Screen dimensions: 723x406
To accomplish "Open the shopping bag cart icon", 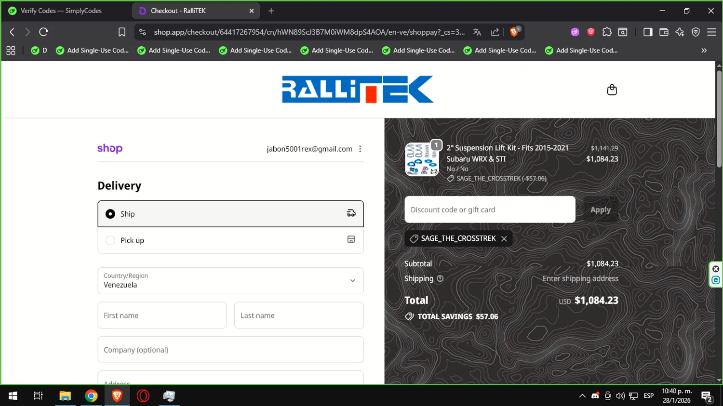I will (612, 90).
